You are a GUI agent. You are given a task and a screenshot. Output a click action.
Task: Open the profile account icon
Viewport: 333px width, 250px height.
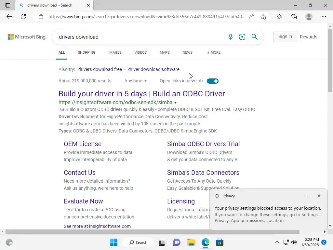point(309,17)
